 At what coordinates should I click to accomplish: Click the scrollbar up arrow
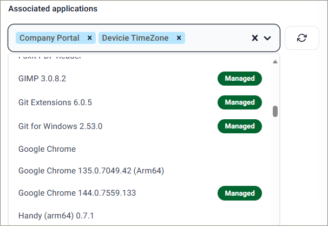pos(275,61)
